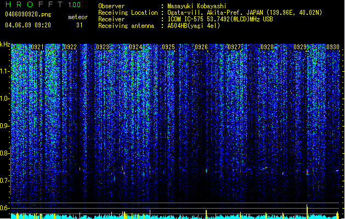Click the 0928 time marker
This screenshot has width=345, height=219.
coord(267,47)
